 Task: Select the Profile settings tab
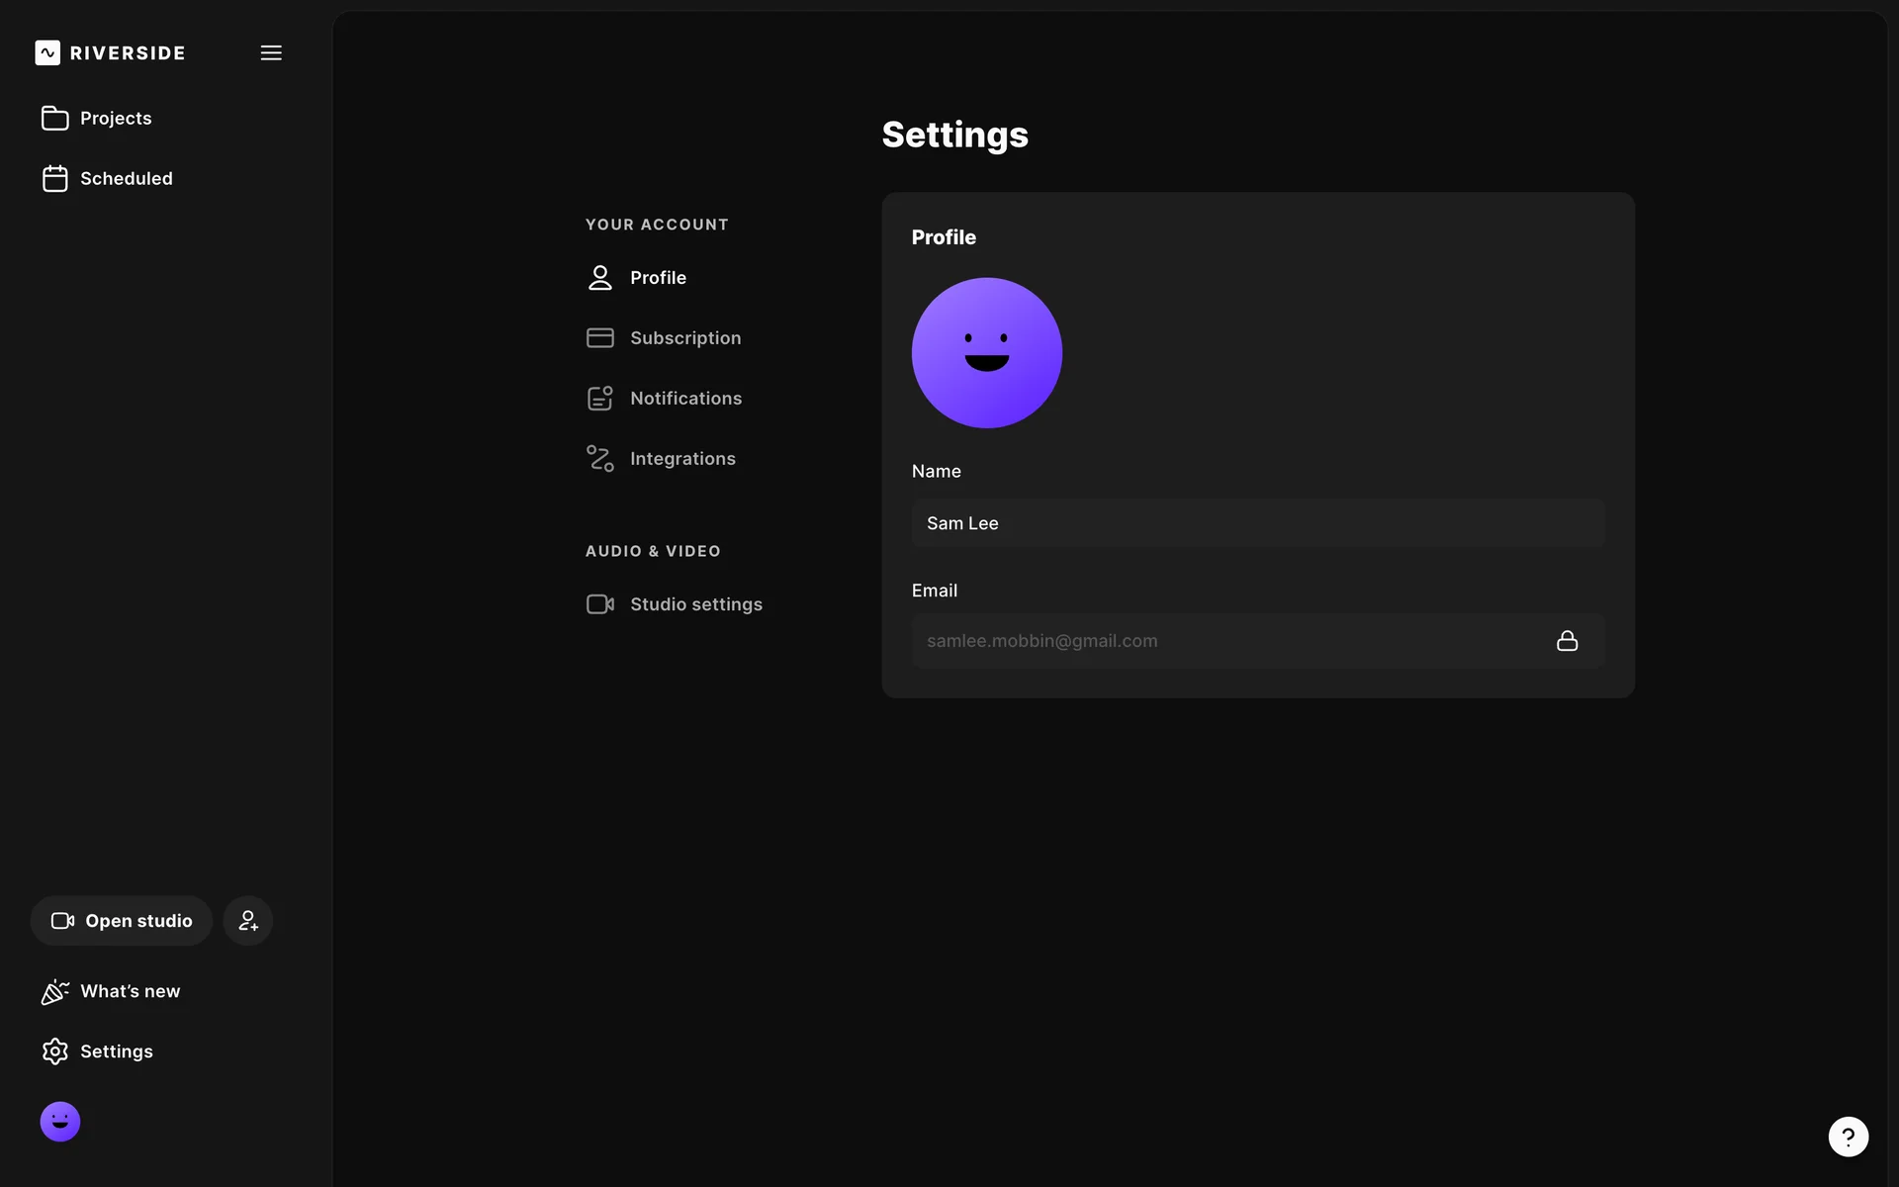click(x=658, y=278)
